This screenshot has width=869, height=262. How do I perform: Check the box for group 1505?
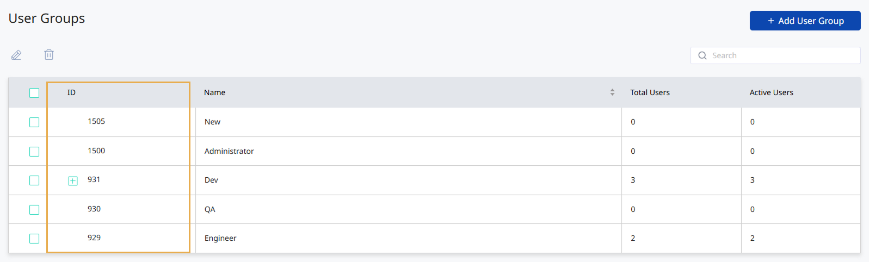pos(34,122)
